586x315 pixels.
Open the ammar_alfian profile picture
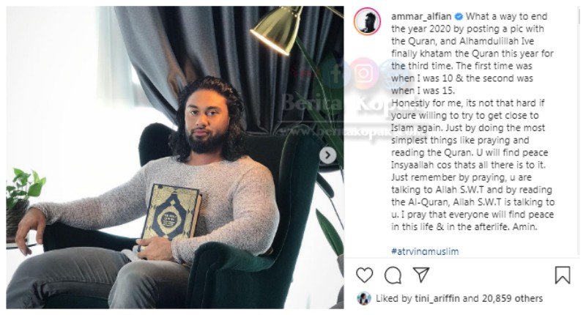coord(368,22)
